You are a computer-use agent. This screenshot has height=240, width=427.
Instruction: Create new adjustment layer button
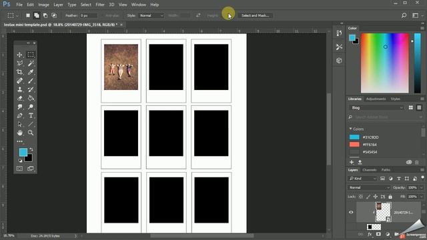pos(388,234)
